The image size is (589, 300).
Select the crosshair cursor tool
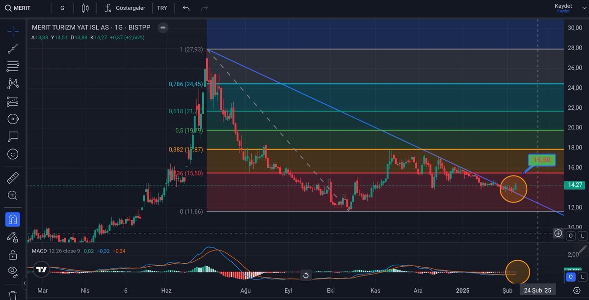point(13,30)
